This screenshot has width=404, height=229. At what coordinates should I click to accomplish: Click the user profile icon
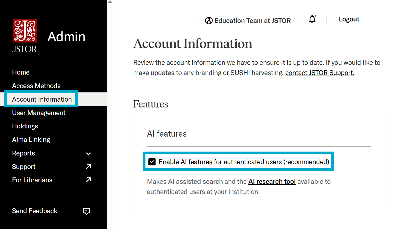click(x=209, y=21)
